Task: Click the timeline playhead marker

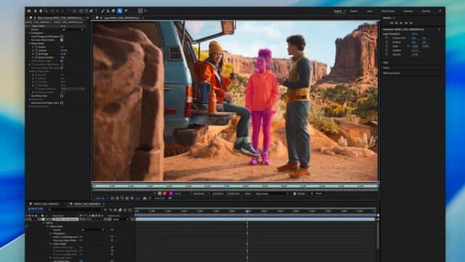Action: tap(247, 211)
